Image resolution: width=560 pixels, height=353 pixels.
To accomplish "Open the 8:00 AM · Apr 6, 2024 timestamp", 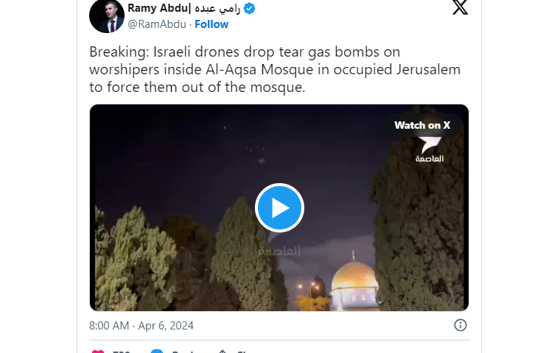I will click(141, 326).
